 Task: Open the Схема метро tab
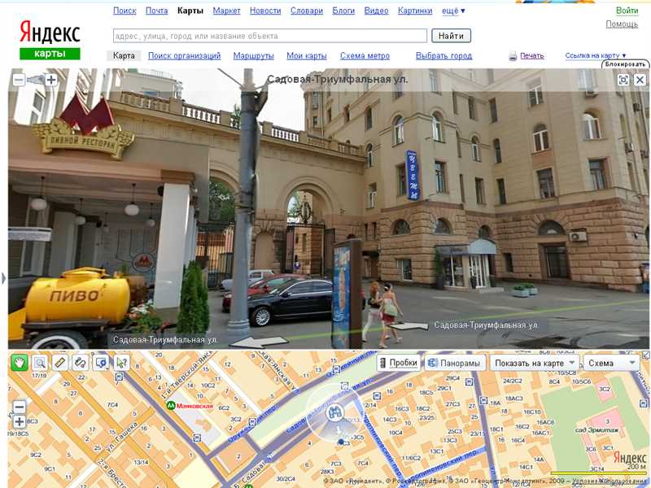pos(365,55)
